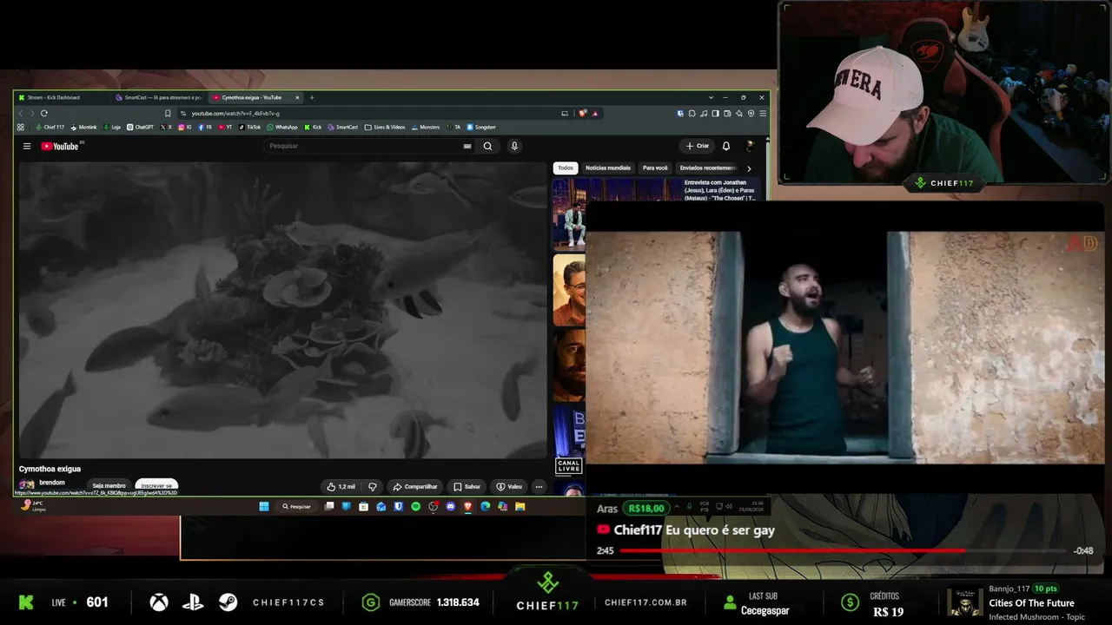Open the new tab plus button
The image size is (1112, 625).
click(x=312, y=97)
